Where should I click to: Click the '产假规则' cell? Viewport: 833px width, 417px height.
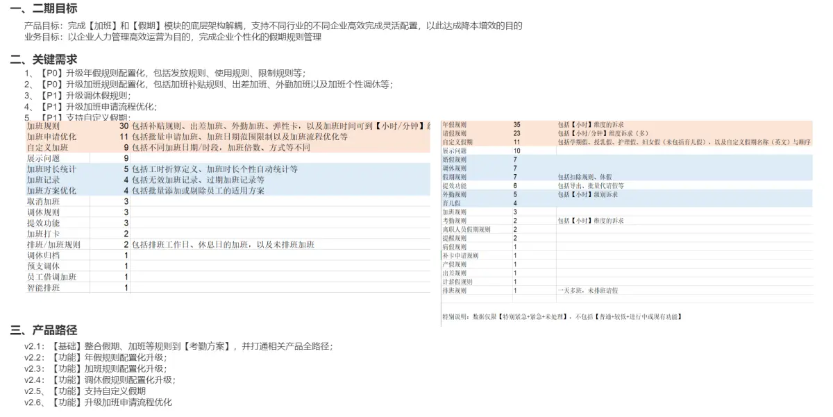pos(454,264)
